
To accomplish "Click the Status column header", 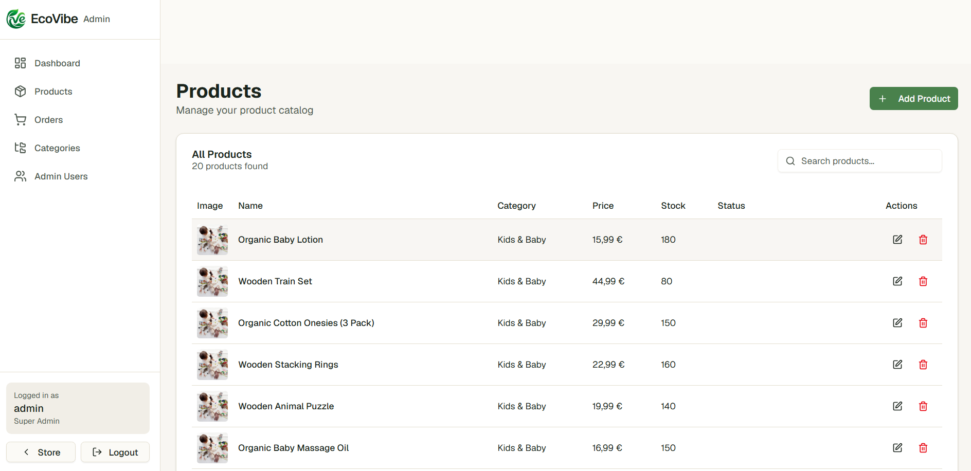I will pos(731,206).
